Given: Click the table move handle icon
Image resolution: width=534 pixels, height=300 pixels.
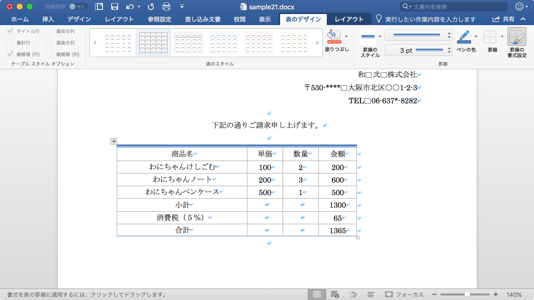Looking at the screenshot, I should pos(114,141).
